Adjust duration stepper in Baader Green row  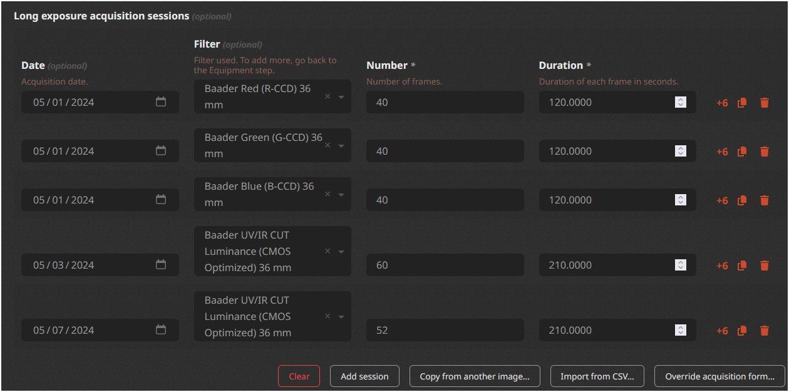click(x=681, y=151)
